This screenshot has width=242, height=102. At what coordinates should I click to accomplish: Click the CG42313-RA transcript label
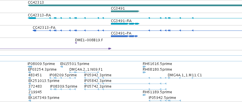pos(39,15)
